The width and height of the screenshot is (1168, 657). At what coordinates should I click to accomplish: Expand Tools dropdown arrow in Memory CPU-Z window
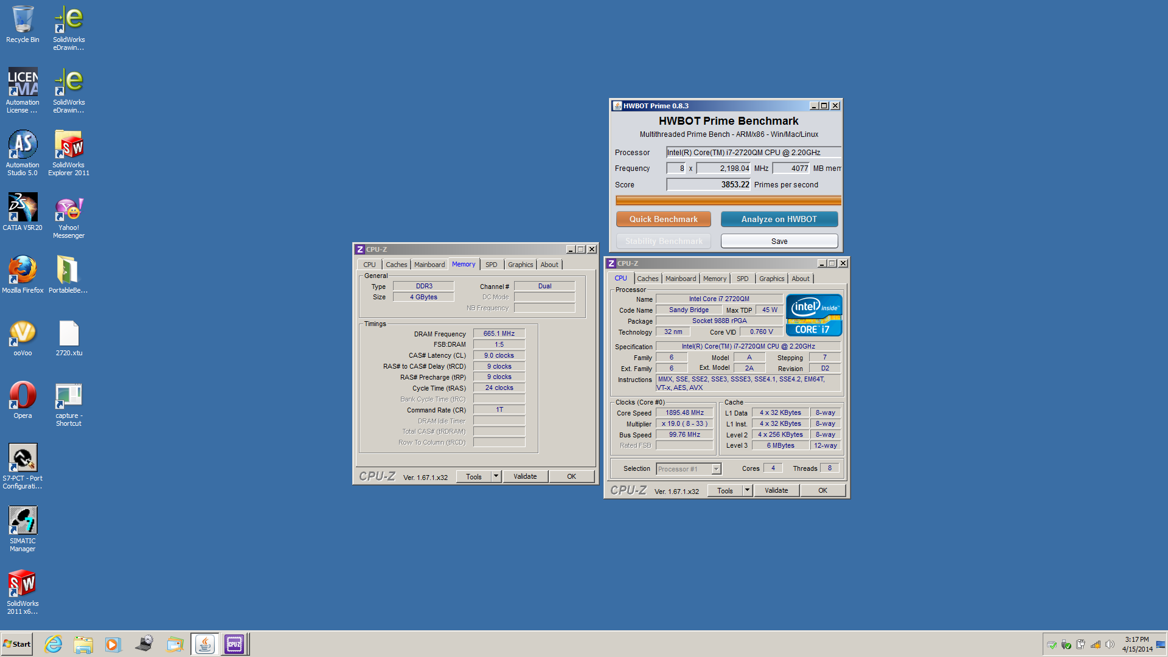pyautogui.click(x=496, y=476)
